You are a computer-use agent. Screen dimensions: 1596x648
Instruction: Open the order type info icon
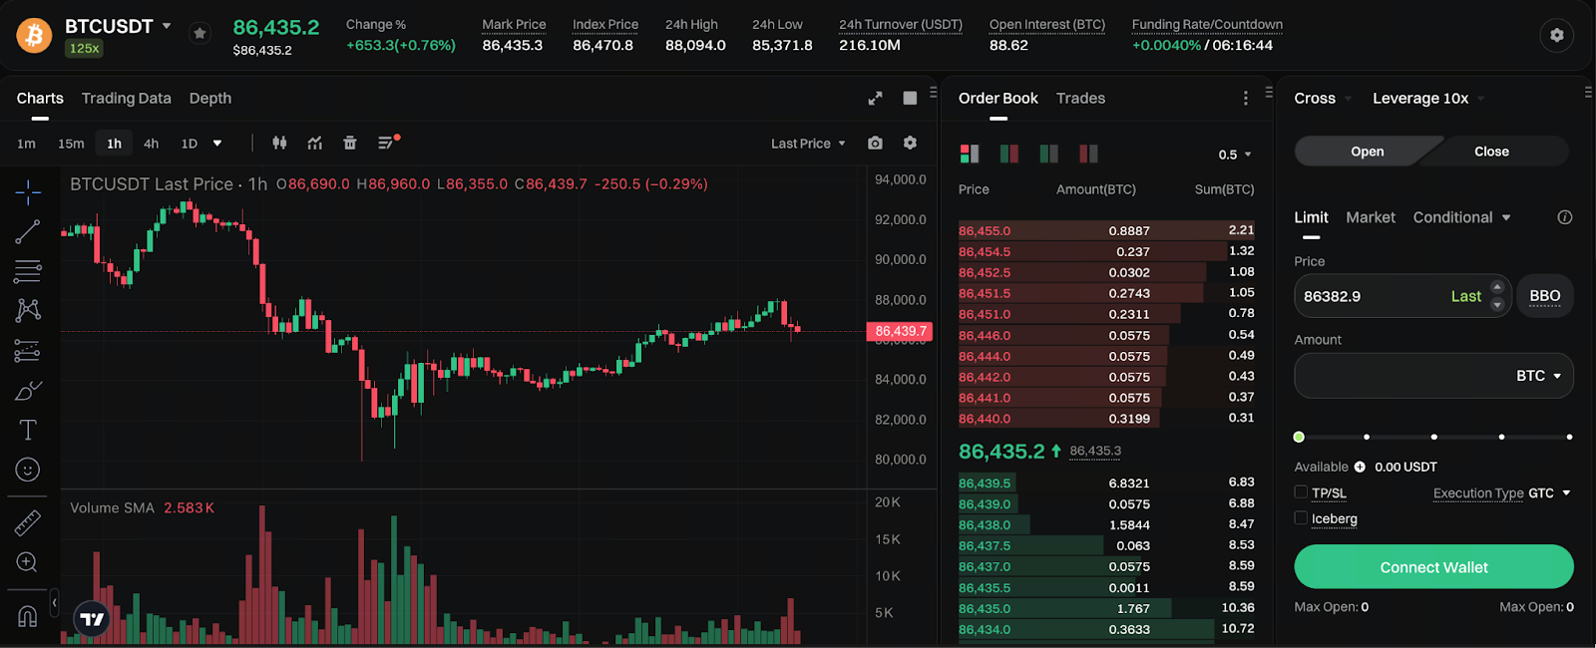click(1565, 217)
